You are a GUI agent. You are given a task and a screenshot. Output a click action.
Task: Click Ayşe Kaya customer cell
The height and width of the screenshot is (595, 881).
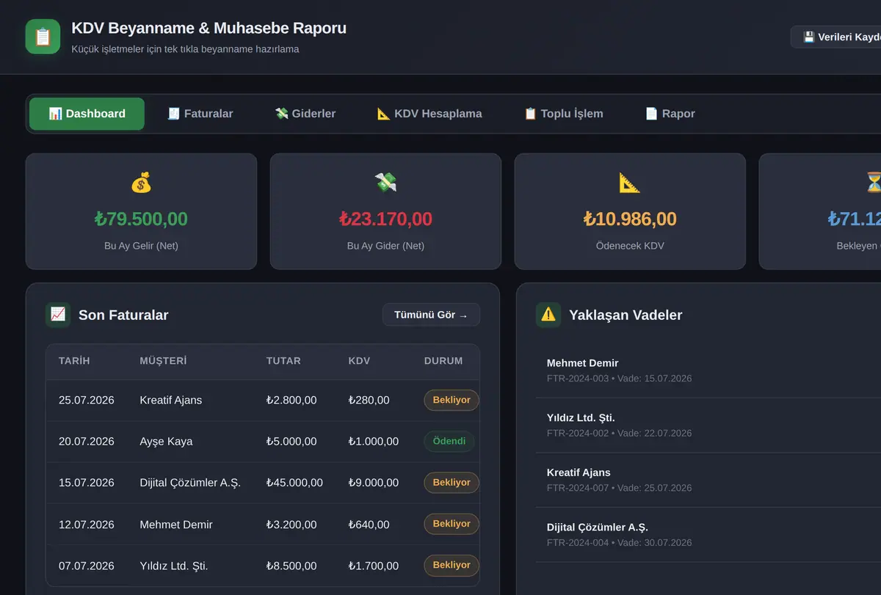166,441
